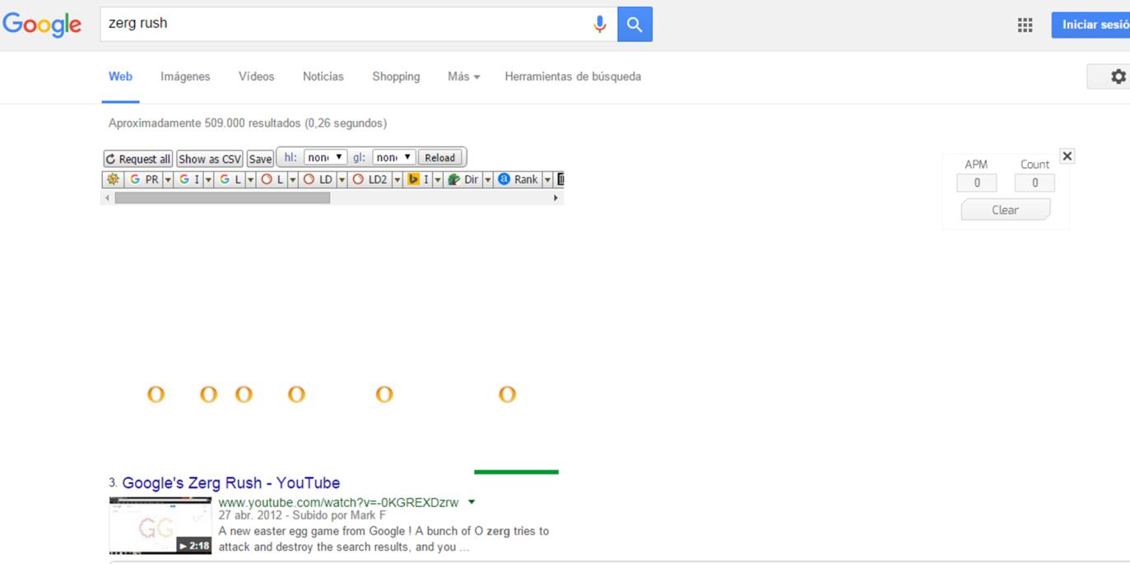Click the Google L links item

click(229, 179)
